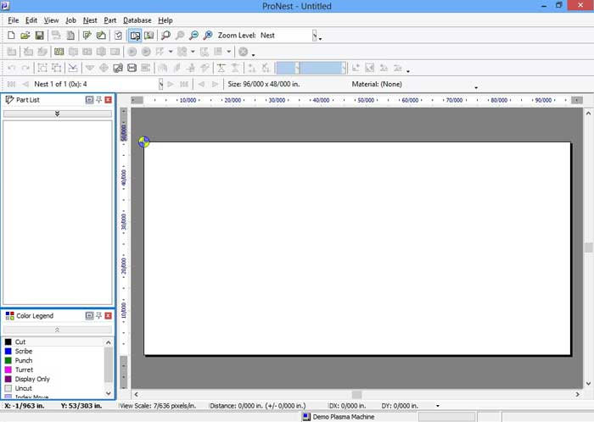Open the Database menu
594x422 pixels.
coord(137,19)
